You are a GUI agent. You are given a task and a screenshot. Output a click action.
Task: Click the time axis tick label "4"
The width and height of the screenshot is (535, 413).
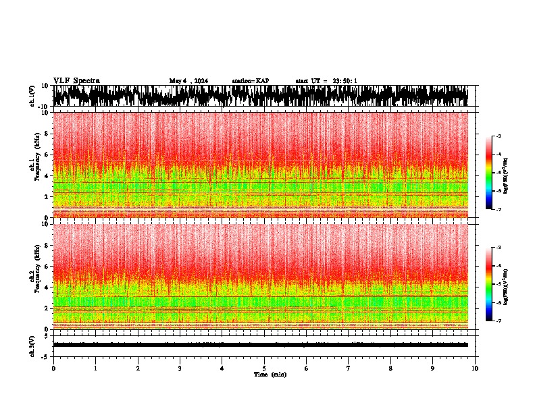click(x=222, y=368)
